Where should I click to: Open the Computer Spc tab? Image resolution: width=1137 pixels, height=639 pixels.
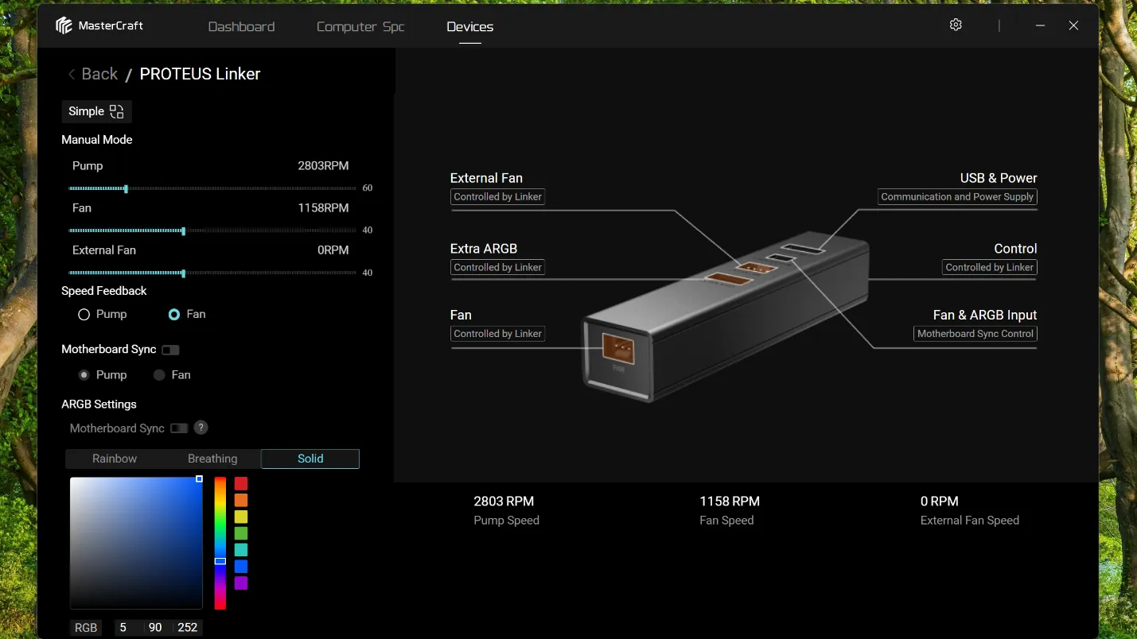tap(360, 26)
